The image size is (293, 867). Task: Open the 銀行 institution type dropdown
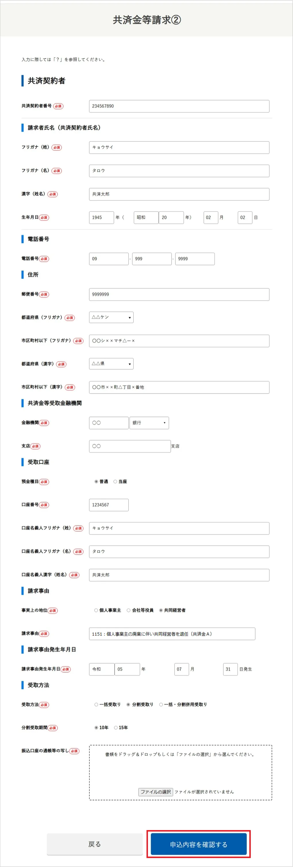tap(149, 423)
